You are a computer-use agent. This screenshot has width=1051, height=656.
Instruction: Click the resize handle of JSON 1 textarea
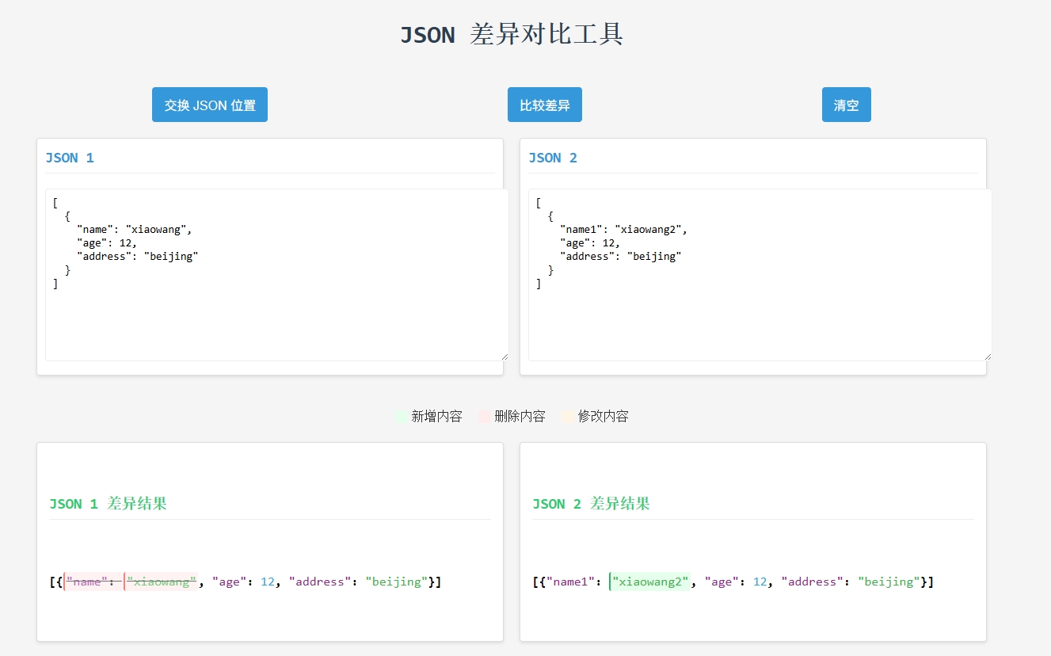point(504,357)
